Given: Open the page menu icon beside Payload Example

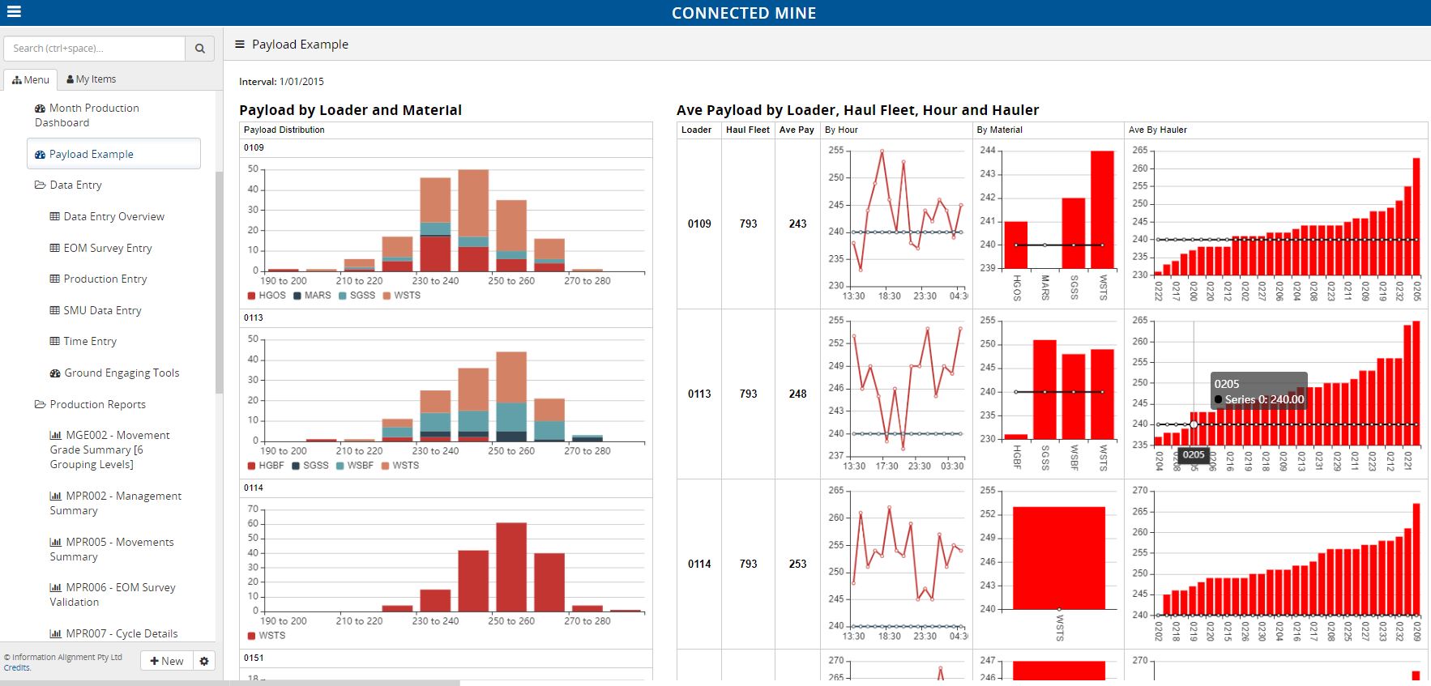Looking at the screenshot, I should [x=240, y=44].
